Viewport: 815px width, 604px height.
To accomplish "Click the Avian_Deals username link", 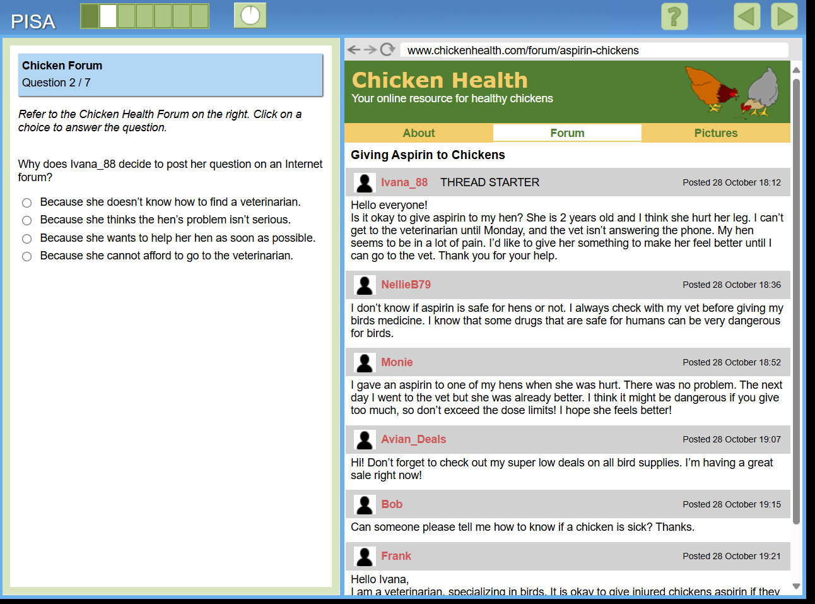I will point(413,439).
